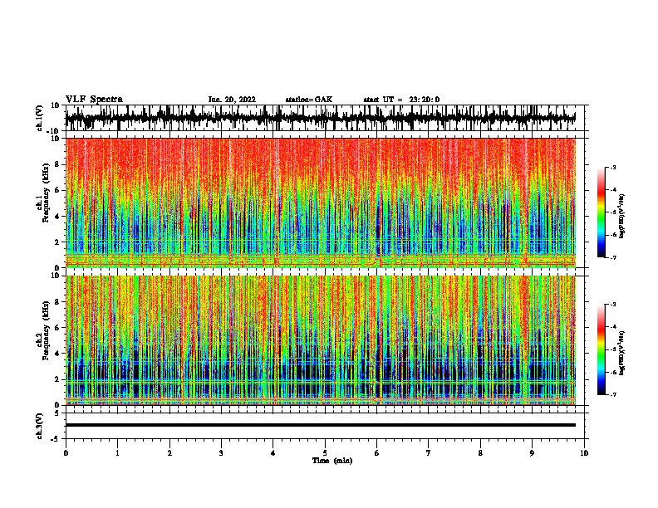The image size is (658, 508).
Task: Click the ch.2 spectrogram plot area
Action: coord(321,340)
